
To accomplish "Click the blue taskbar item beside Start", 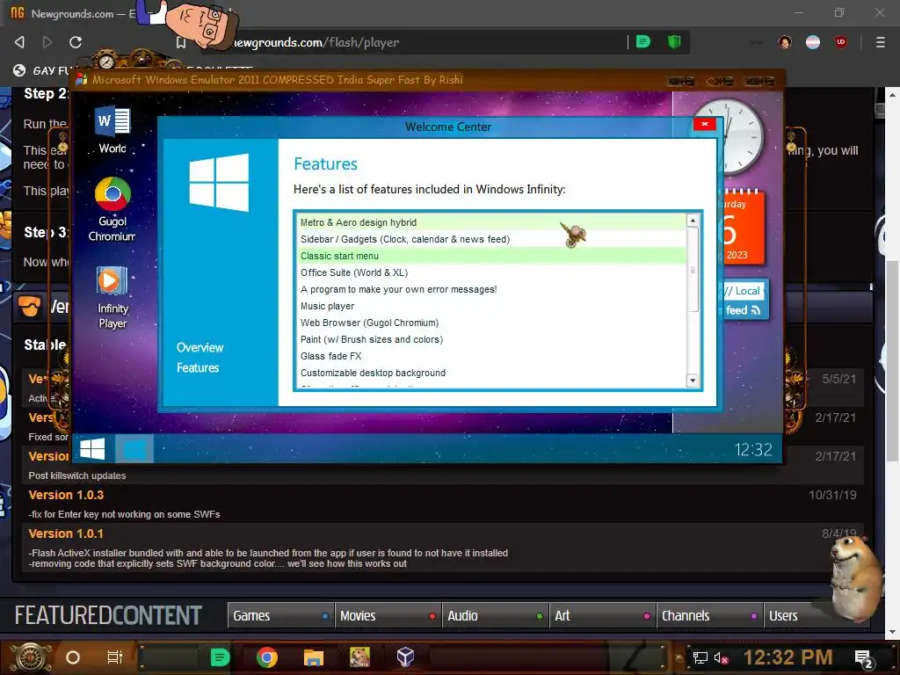I will pyautogui.click(x=134, y=449).
